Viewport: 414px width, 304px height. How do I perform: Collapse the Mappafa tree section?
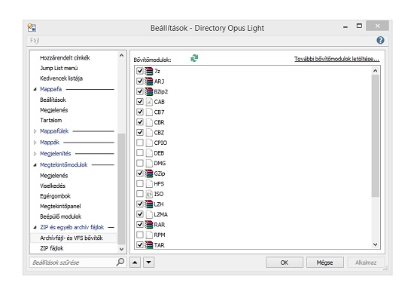35,90
